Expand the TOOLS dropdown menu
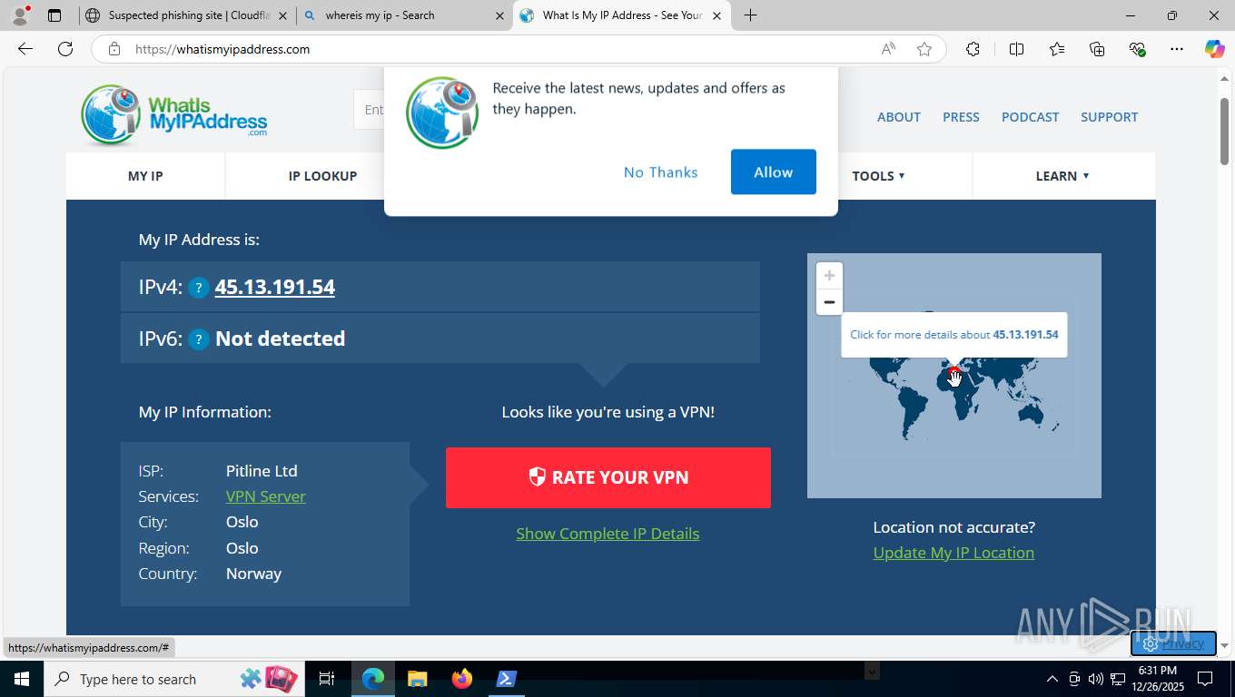 click(x=878, y=176)
